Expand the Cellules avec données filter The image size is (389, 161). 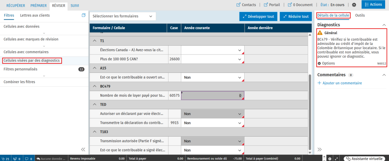(x=43, y=34)
